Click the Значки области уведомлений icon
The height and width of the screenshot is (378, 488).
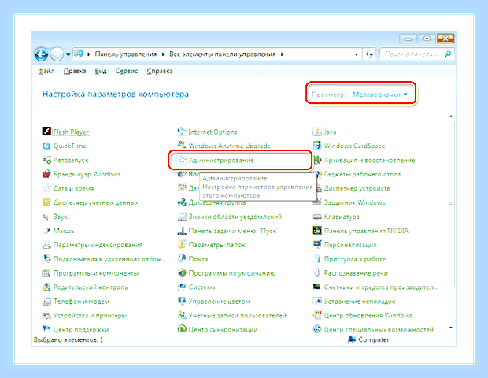click(182, 217)
